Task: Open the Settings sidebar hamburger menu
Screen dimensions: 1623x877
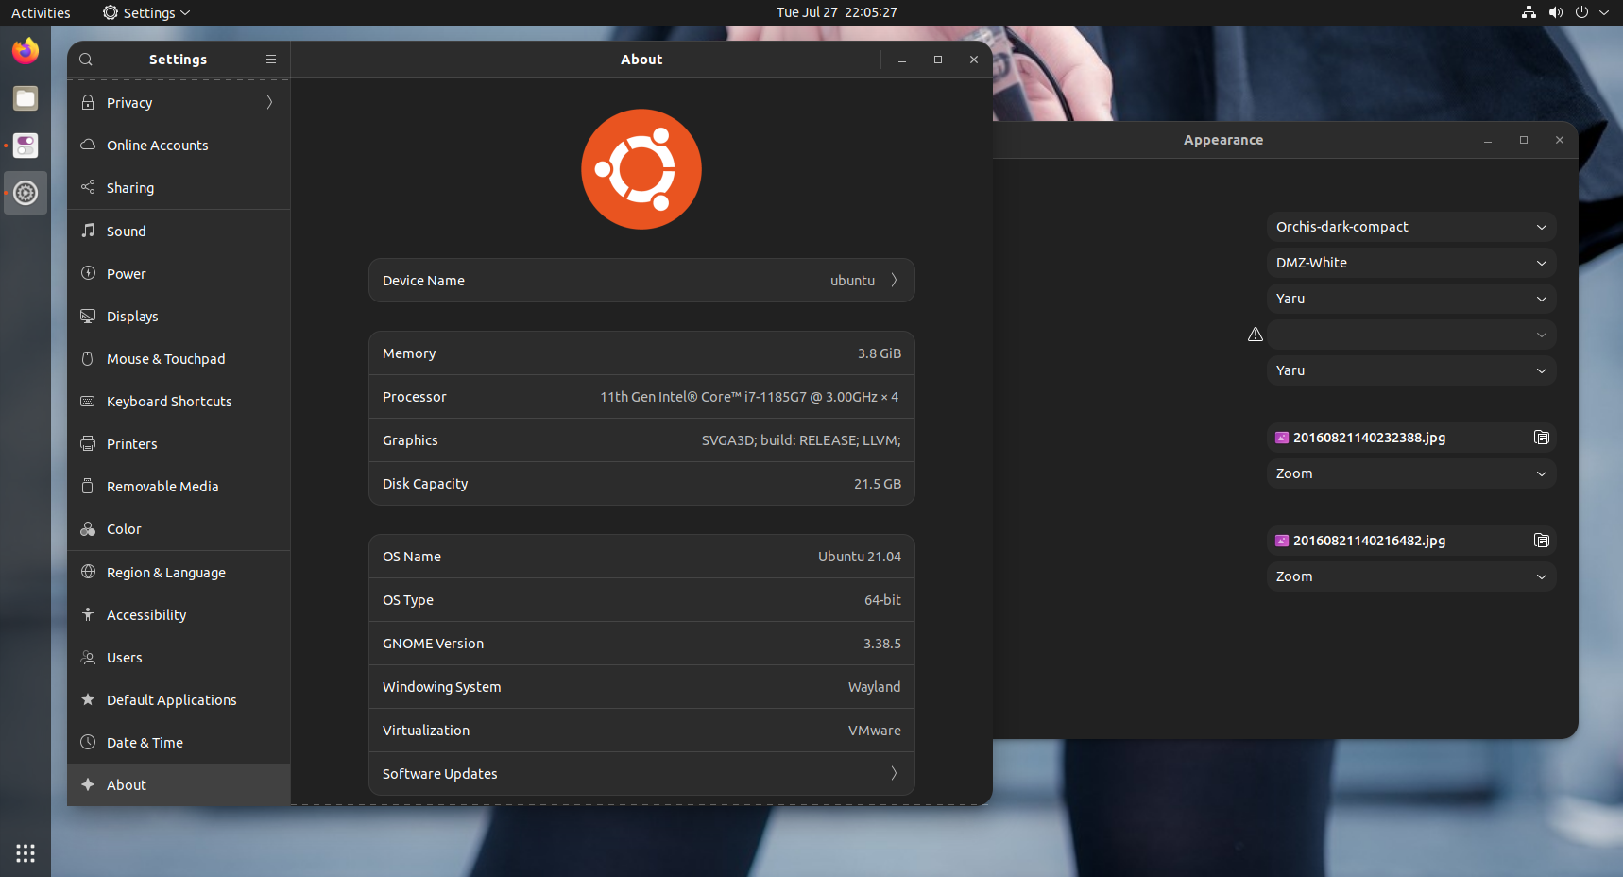Action: (x=270, y=59)
